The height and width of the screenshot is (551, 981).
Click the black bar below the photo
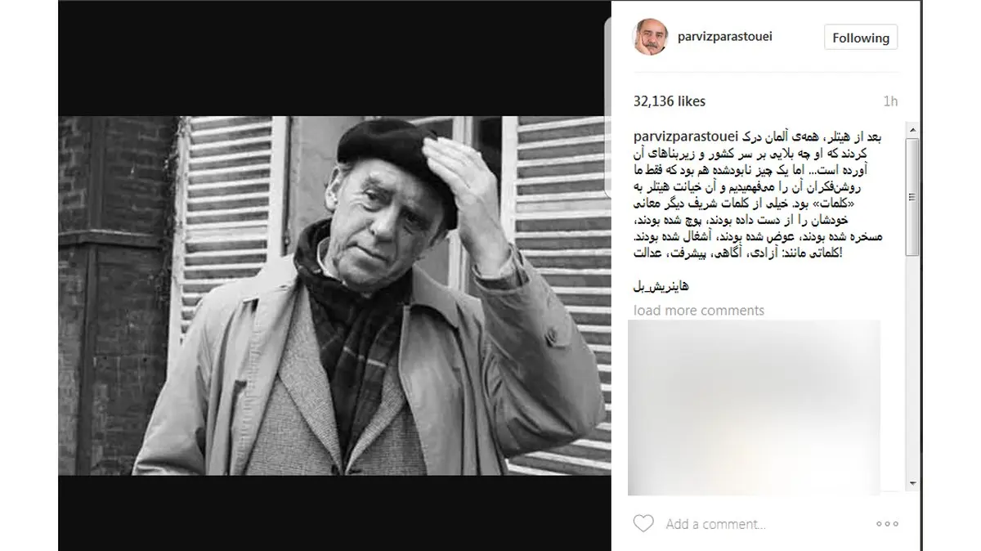coord(334,513)
